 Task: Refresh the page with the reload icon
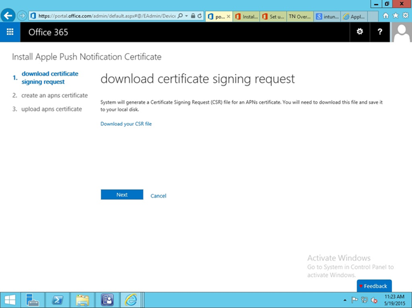click(200, 16)
